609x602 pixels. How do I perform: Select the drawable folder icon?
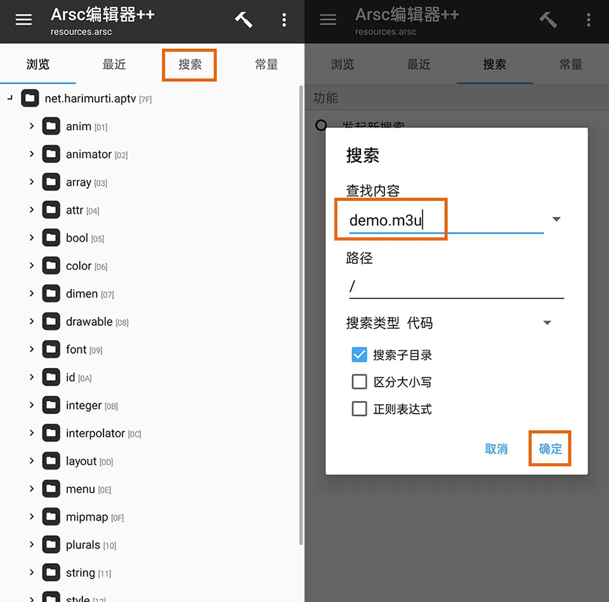(x=51, y=322)
